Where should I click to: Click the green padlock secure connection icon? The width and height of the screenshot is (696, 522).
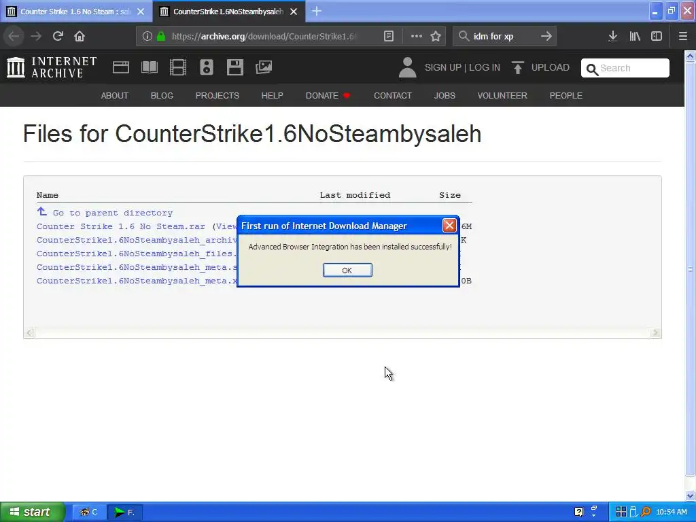tap(161, 36)
